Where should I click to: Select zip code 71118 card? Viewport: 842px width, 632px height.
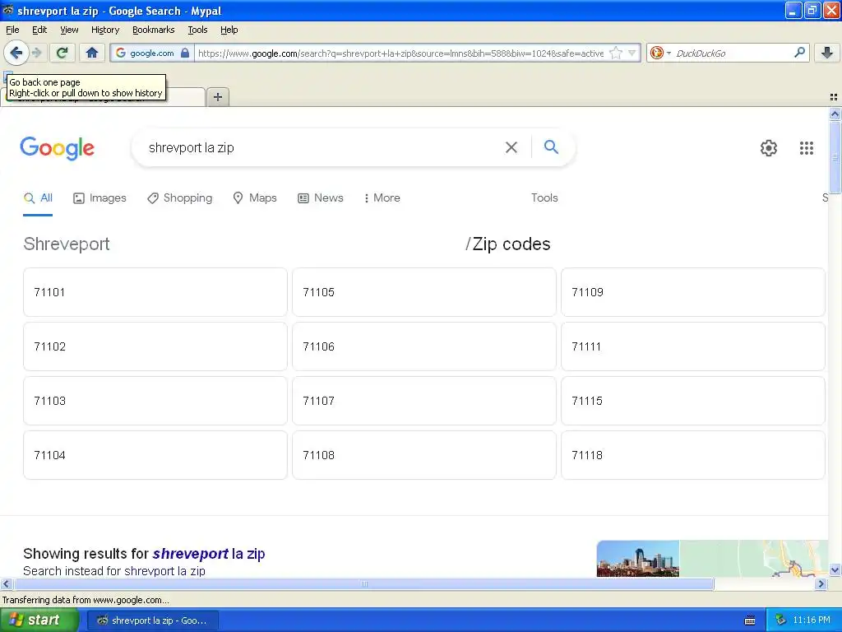click(x=693, y=455)
